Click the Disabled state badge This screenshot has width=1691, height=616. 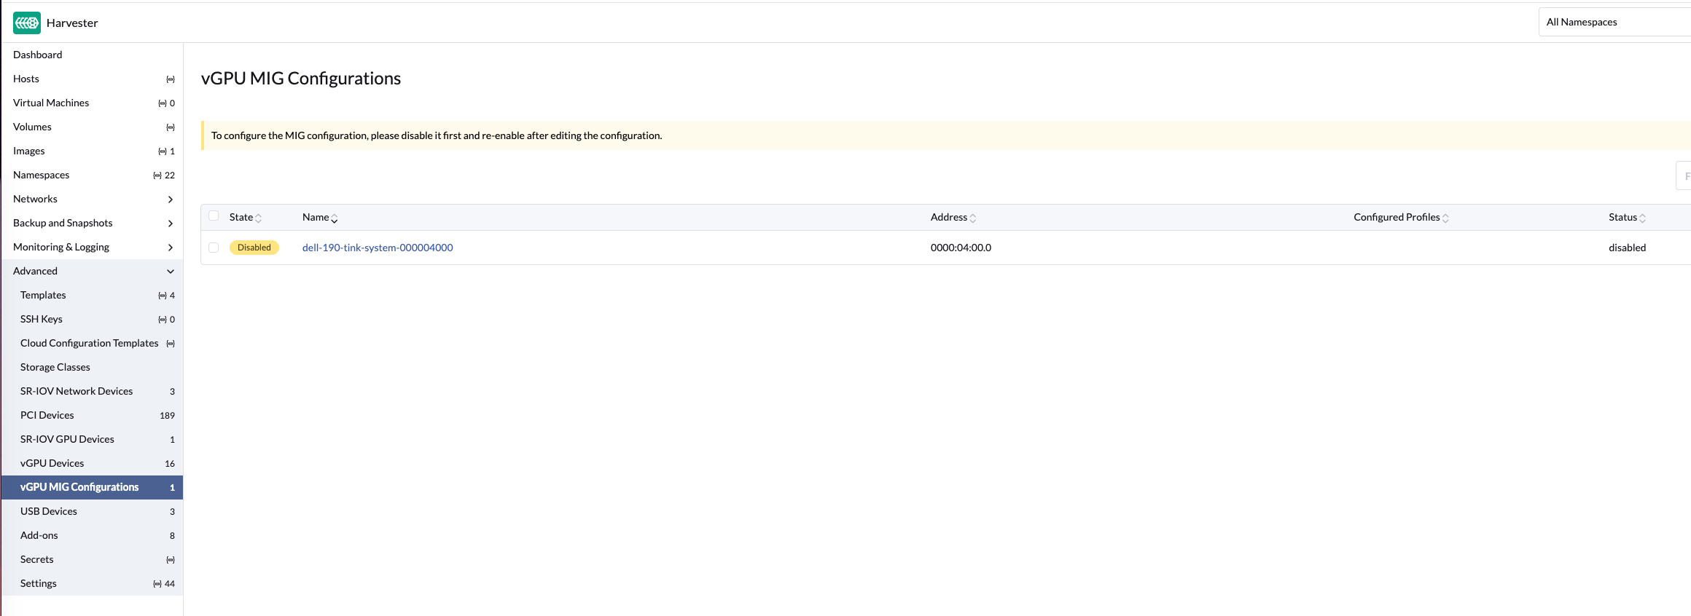click(x=254, y=248)
